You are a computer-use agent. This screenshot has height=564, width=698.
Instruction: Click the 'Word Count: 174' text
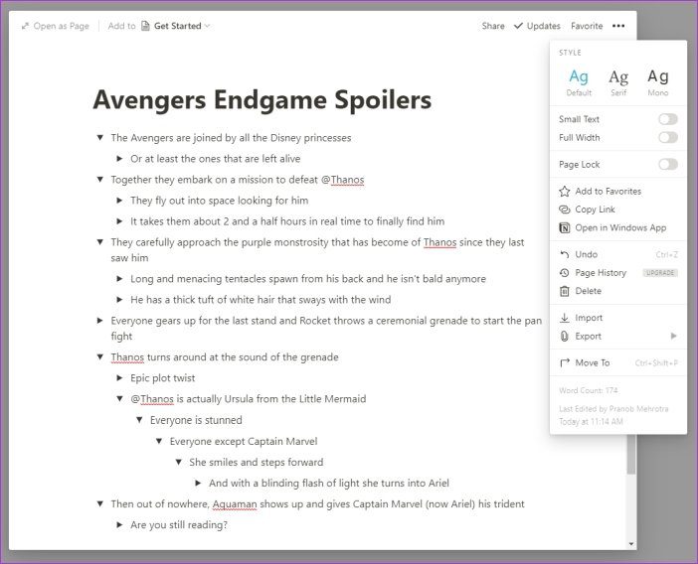588,390
